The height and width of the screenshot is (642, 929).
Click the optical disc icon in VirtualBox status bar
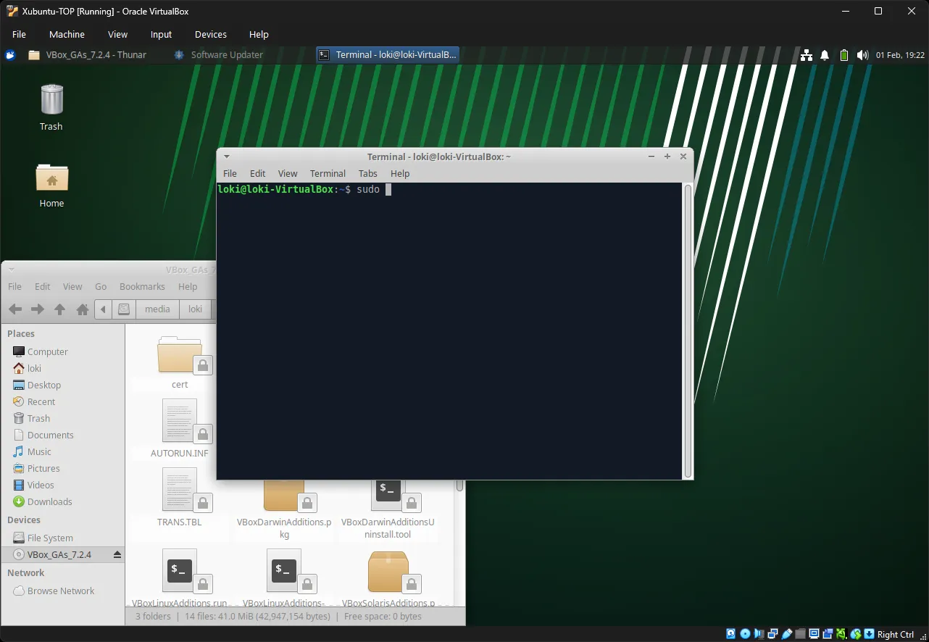coord(744,634)
